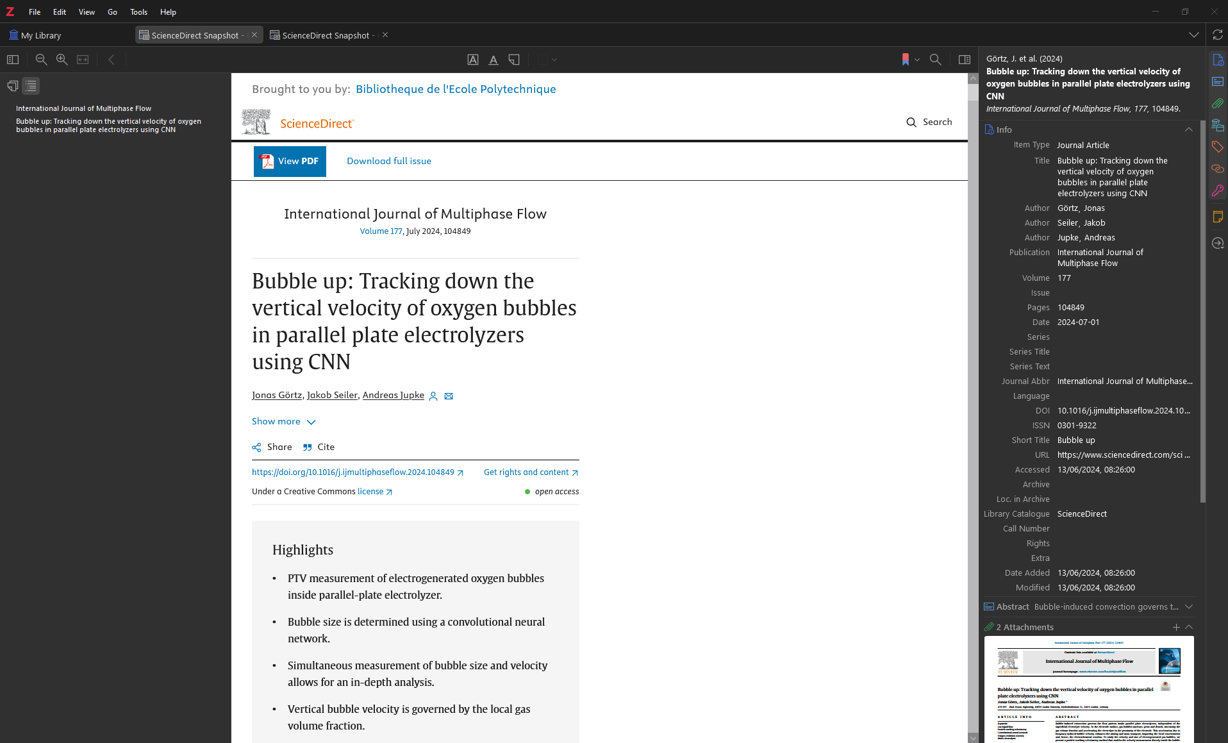Open the View menu
The width and height of the screenshot is (1228, 743).
[x=87, y=12]
